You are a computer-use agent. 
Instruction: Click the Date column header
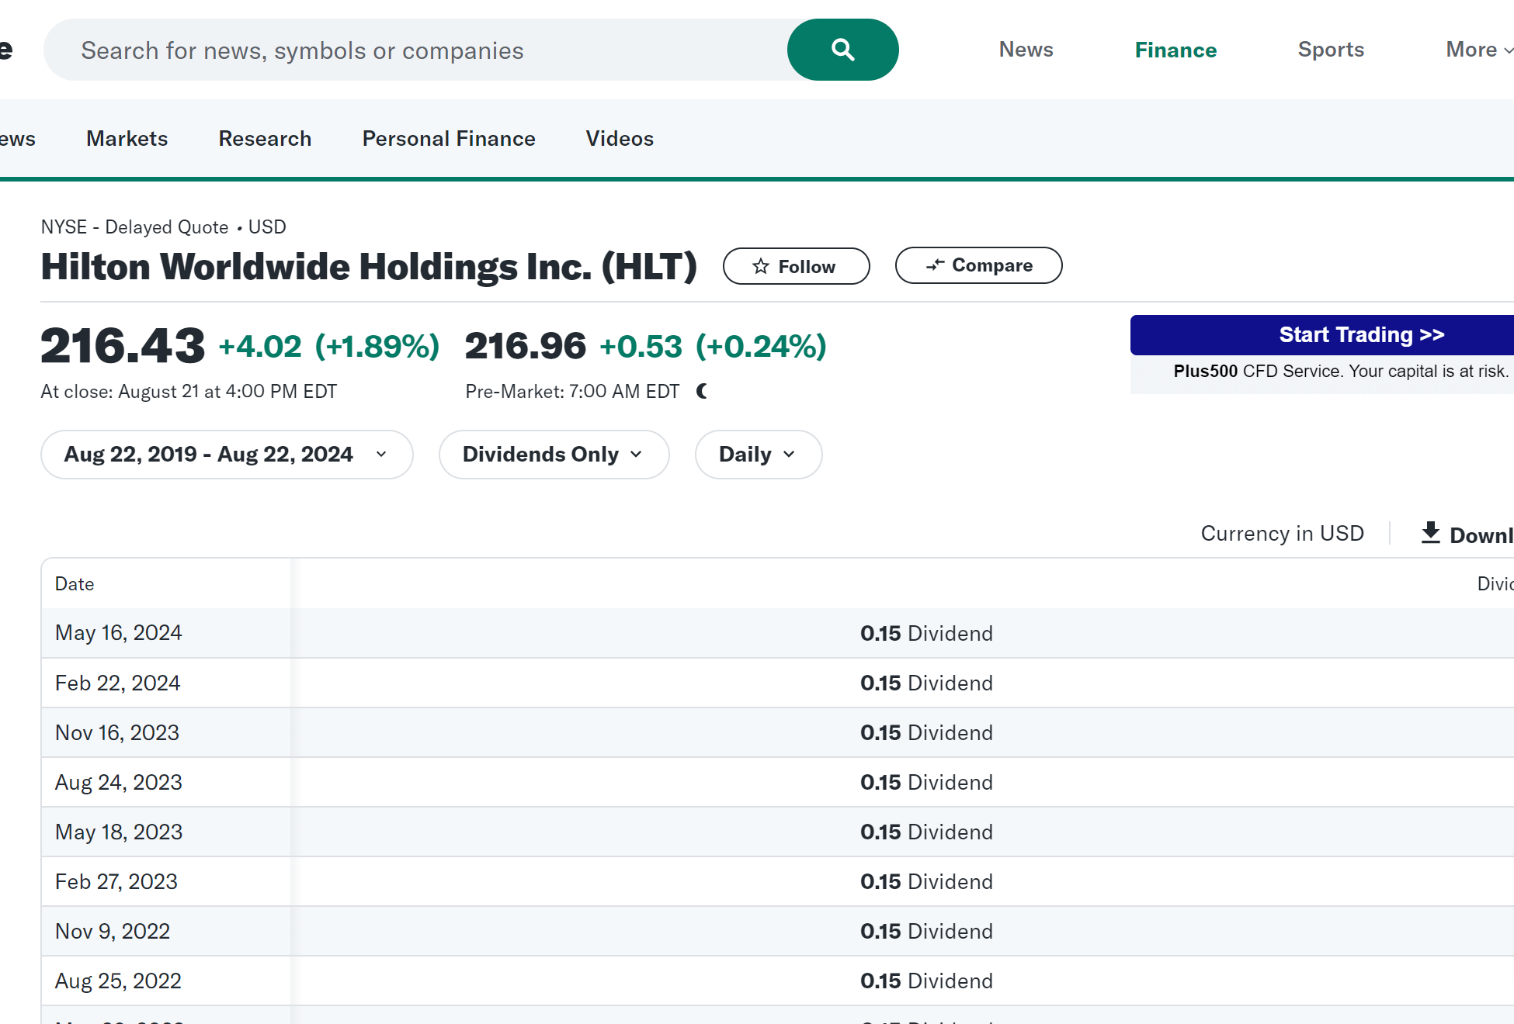75,583
